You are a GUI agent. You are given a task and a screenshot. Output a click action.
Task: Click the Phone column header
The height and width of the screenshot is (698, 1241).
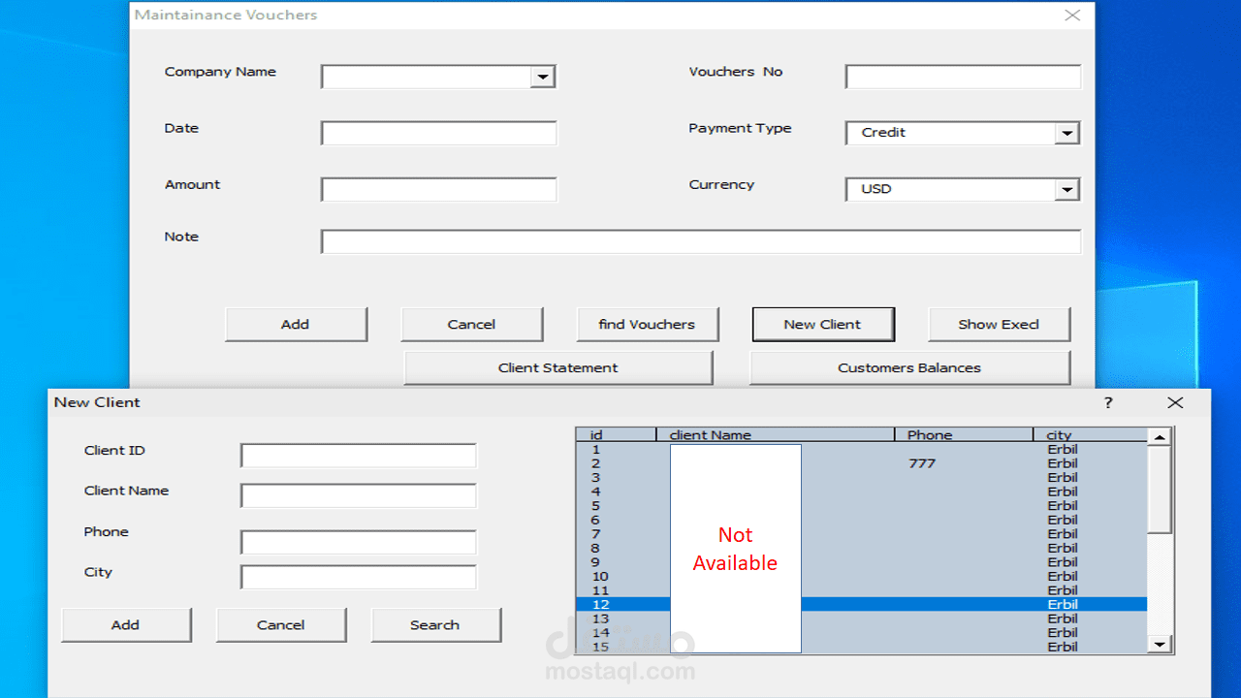pos(964,435)
